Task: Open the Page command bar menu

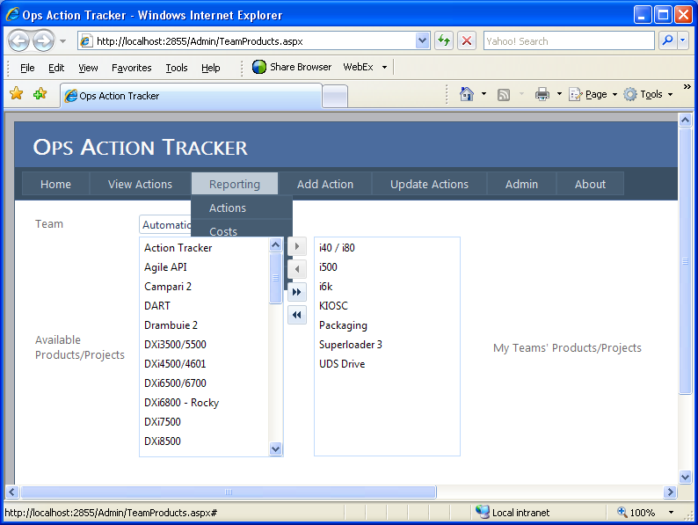Action: click(593, 94)
